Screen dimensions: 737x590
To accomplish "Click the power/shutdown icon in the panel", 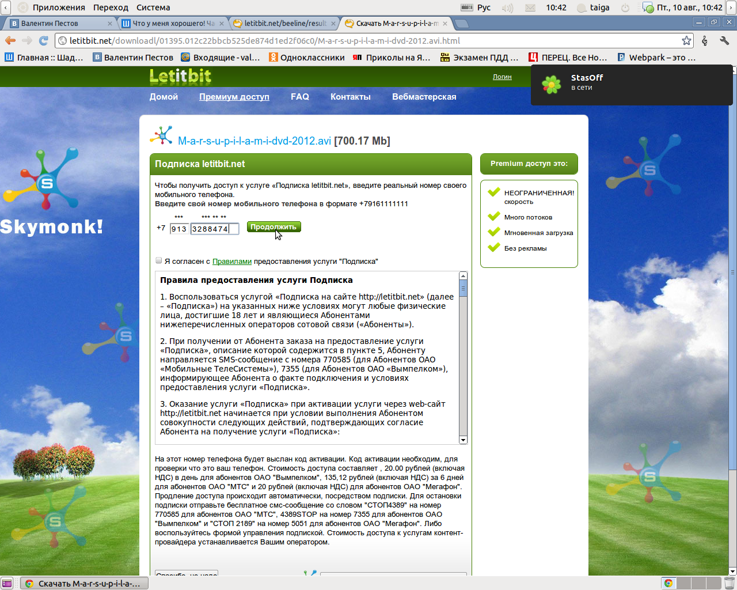I will tap(625, 7).
